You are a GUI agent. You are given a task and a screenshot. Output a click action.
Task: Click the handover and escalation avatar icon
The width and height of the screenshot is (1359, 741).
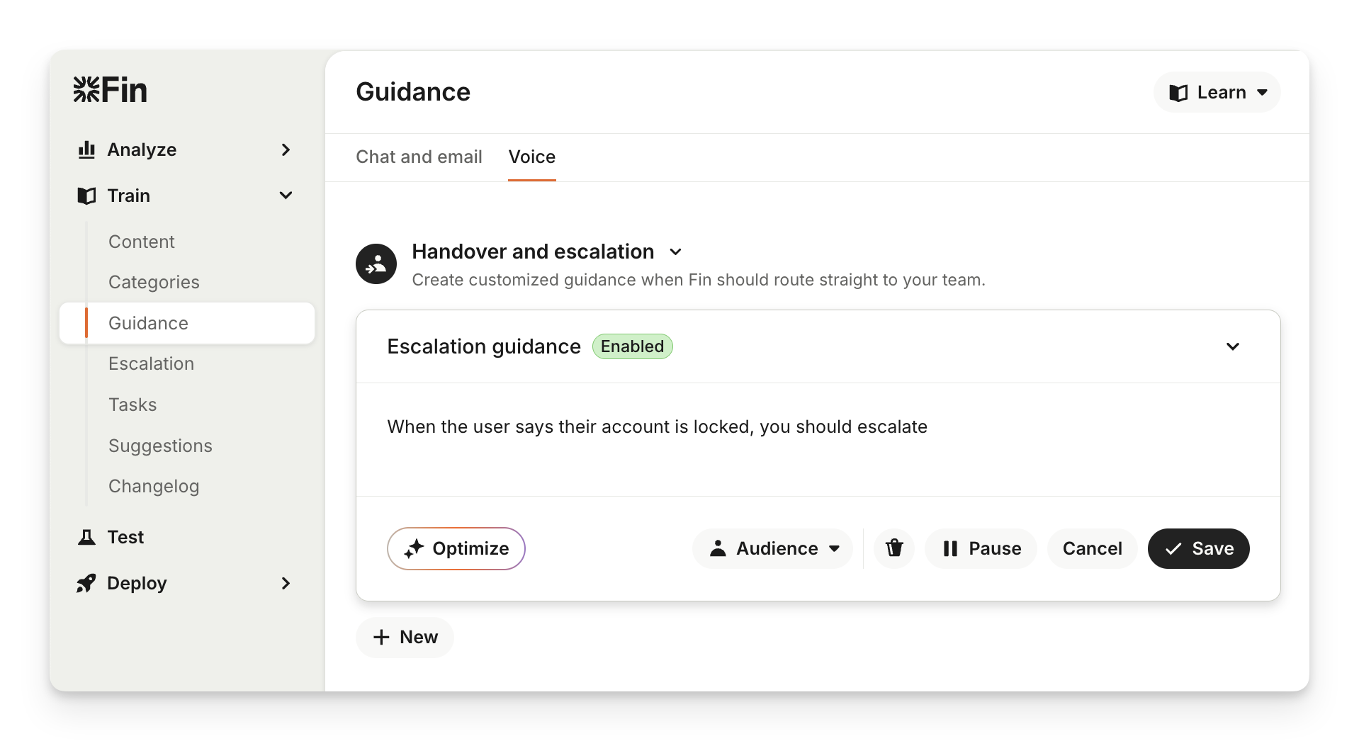pos(376,264)
